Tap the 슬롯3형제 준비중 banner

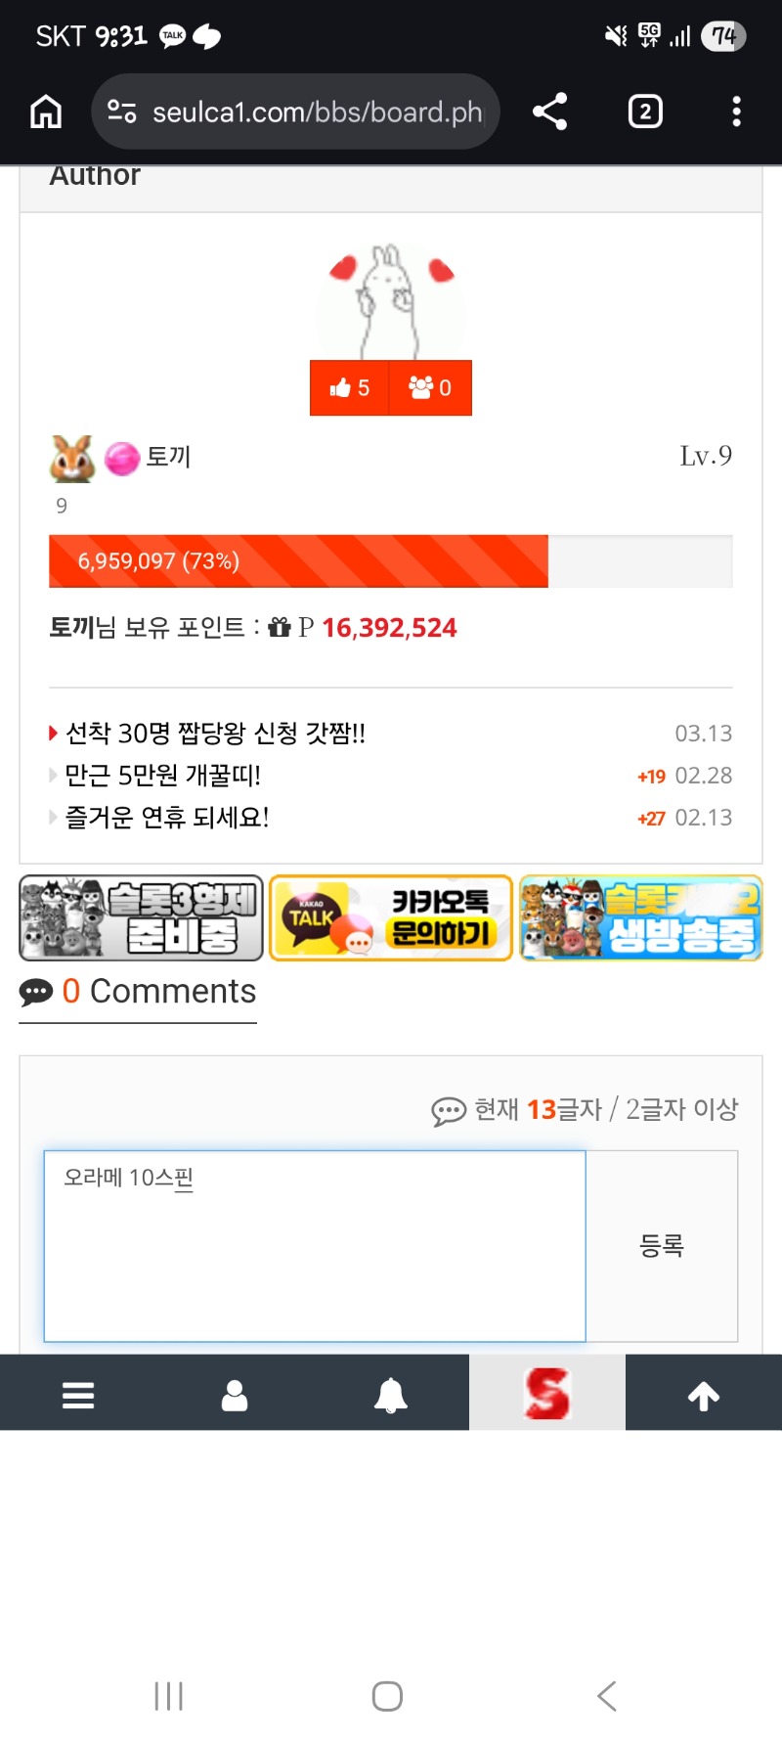(142, 918)
